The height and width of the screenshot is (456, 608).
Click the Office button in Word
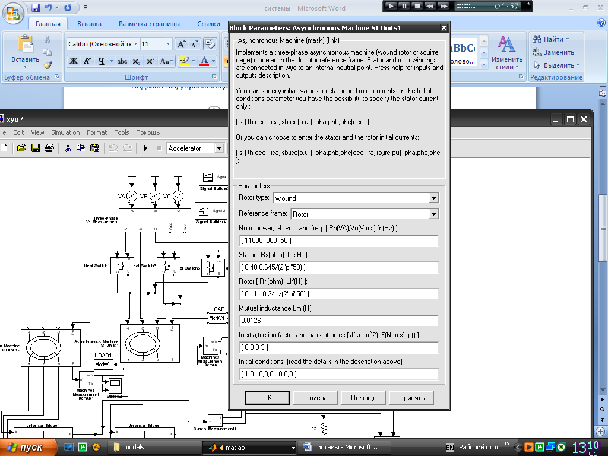[13, 13]
